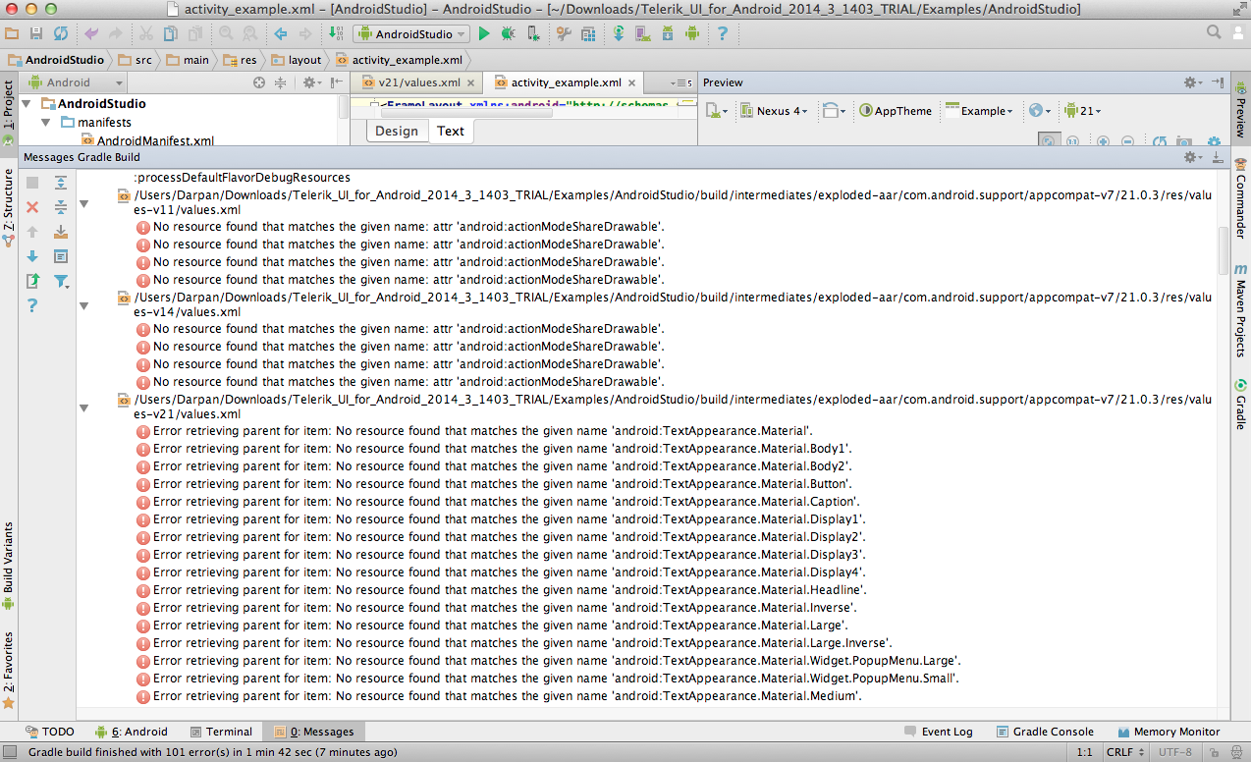The height and width of the screenshot is (762, 1251).
Task: Export messages to text file icon
Action: pyautogui.click(x=32, y=281)
